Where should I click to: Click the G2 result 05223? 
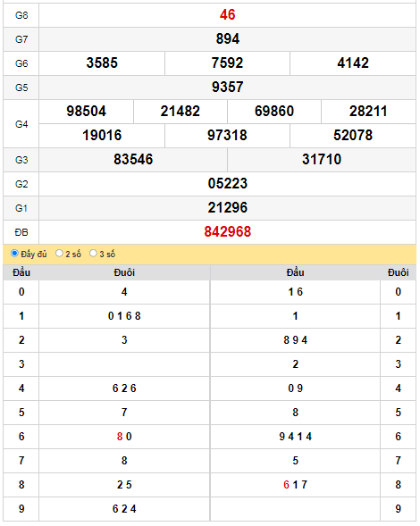(227, 183)
